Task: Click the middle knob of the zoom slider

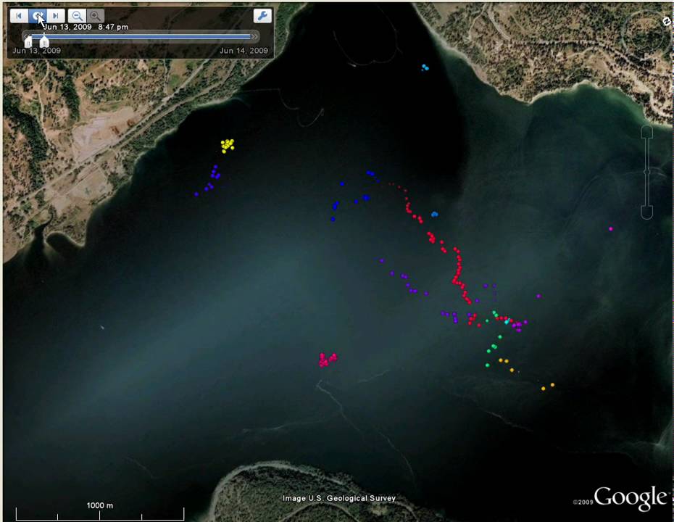Action: 647,172
